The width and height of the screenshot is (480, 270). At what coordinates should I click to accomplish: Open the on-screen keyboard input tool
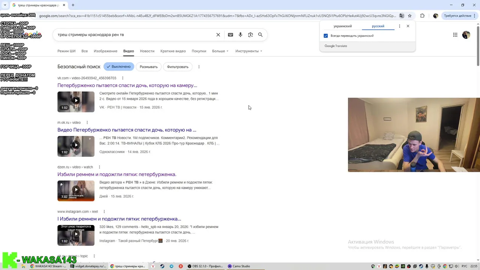point(230,34)
